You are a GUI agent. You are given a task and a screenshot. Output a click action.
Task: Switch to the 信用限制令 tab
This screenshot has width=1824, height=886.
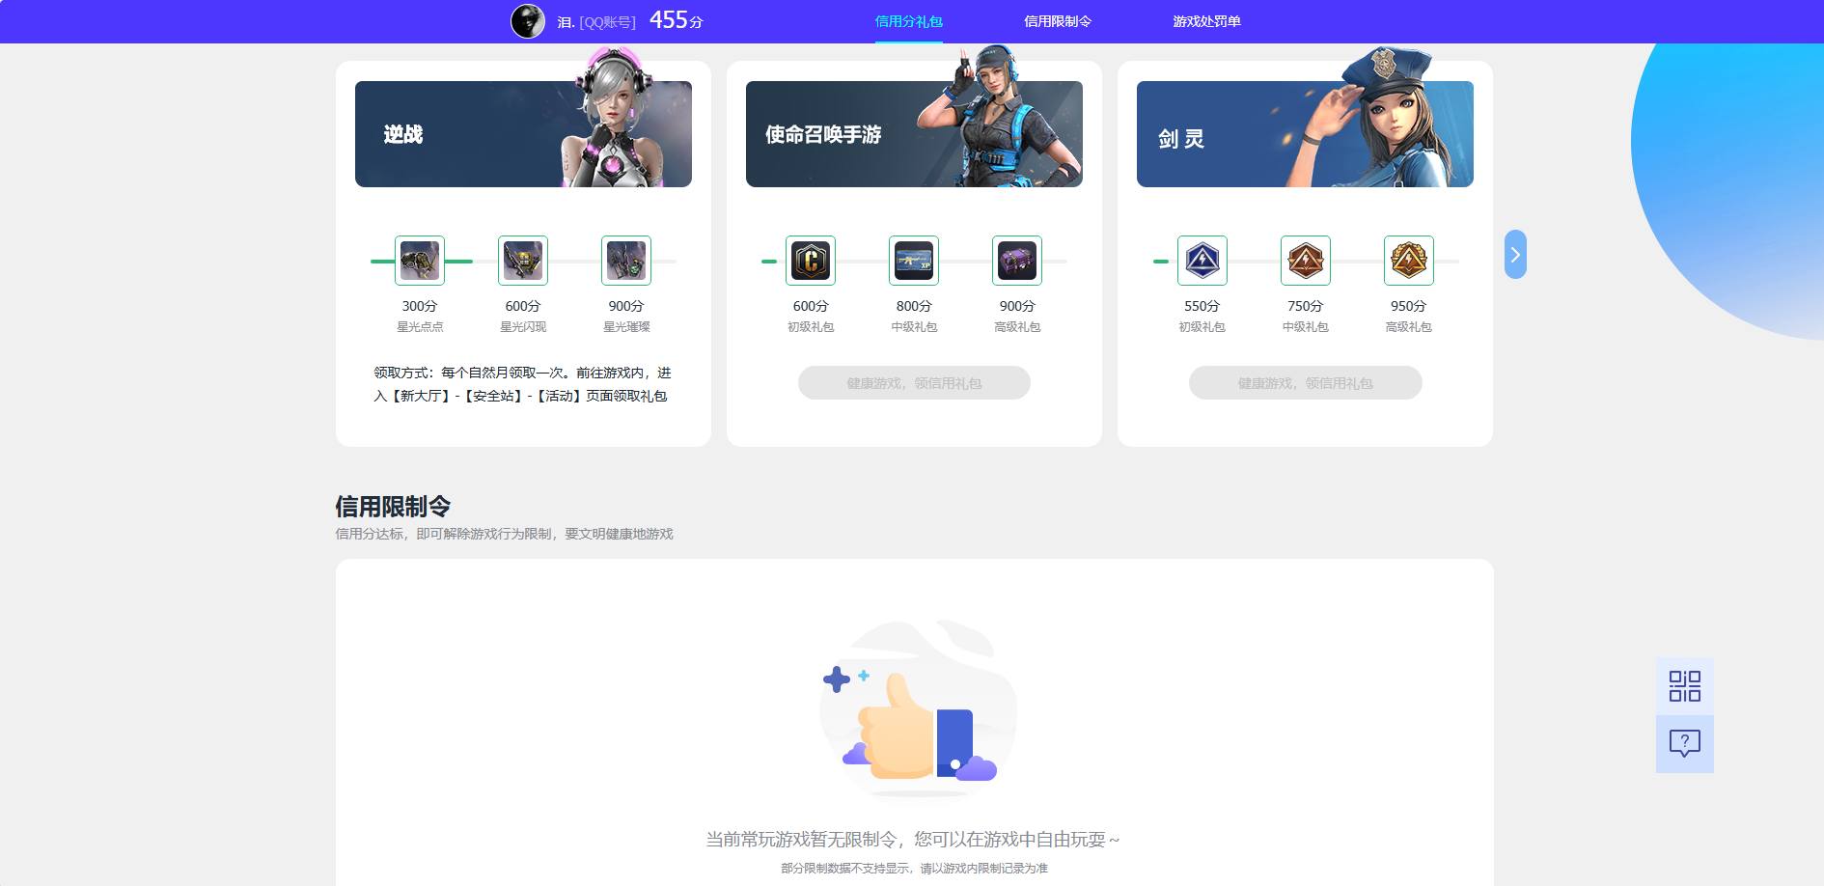(1057, 21)
